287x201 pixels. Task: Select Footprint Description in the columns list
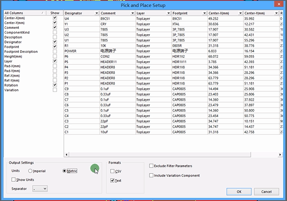pos(21,52)
